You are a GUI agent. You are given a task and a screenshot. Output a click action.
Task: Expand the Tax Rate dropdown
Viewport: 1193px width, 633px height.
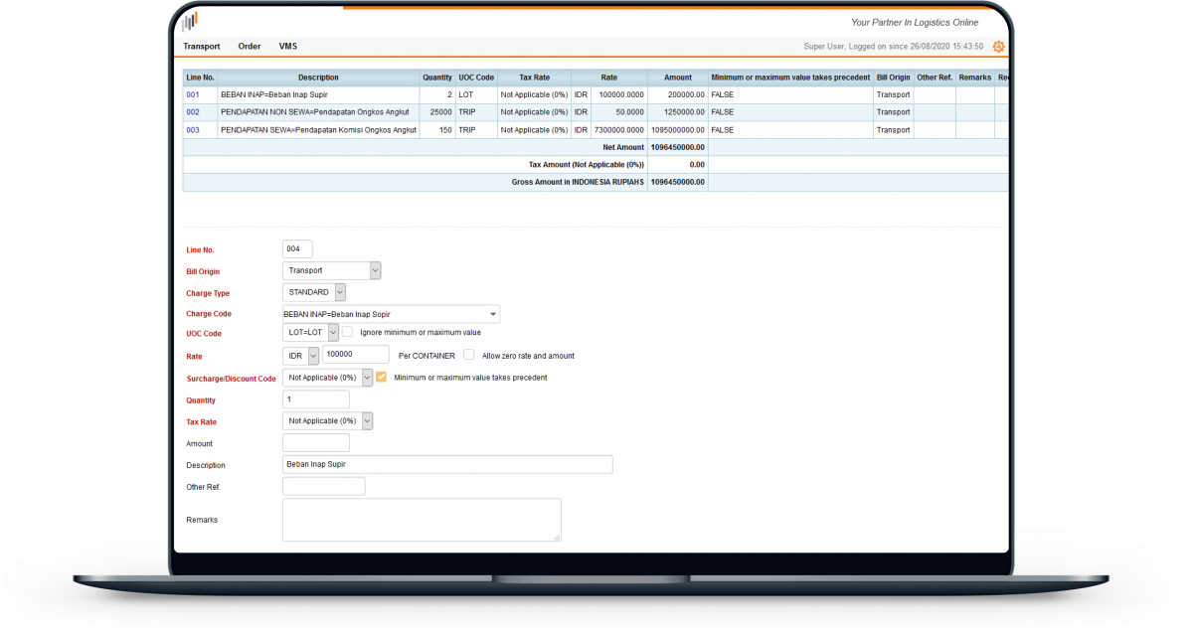[x=366, y=420]
